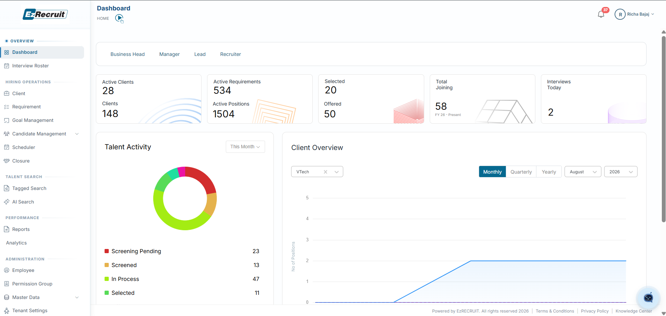Open the chatbot assistant icon
This screenshot has height=316, width=666.
coord(648,298)
